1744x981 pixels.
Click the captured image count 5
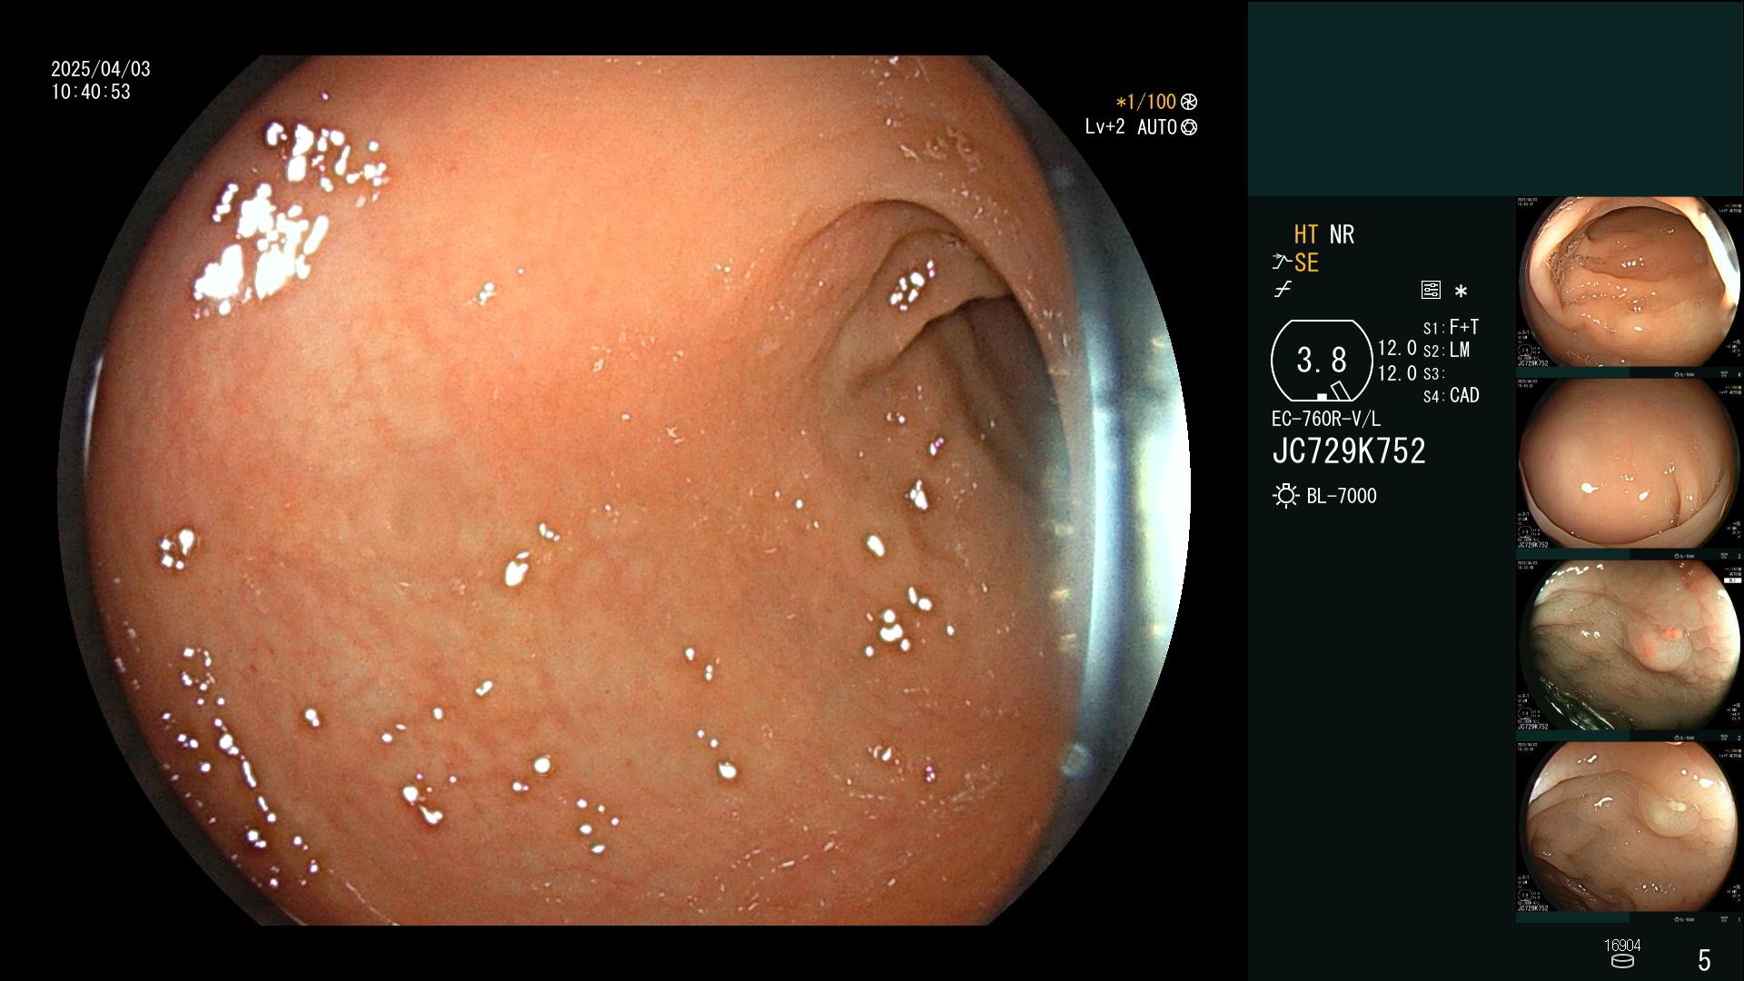1704,959
